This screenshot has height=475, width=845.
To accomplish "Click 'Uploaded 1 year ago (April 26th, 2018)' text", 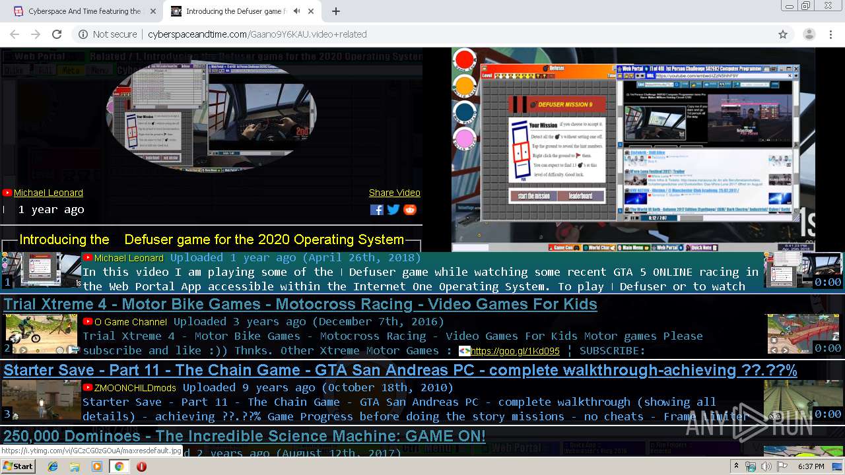I will (x=295, y=257).
